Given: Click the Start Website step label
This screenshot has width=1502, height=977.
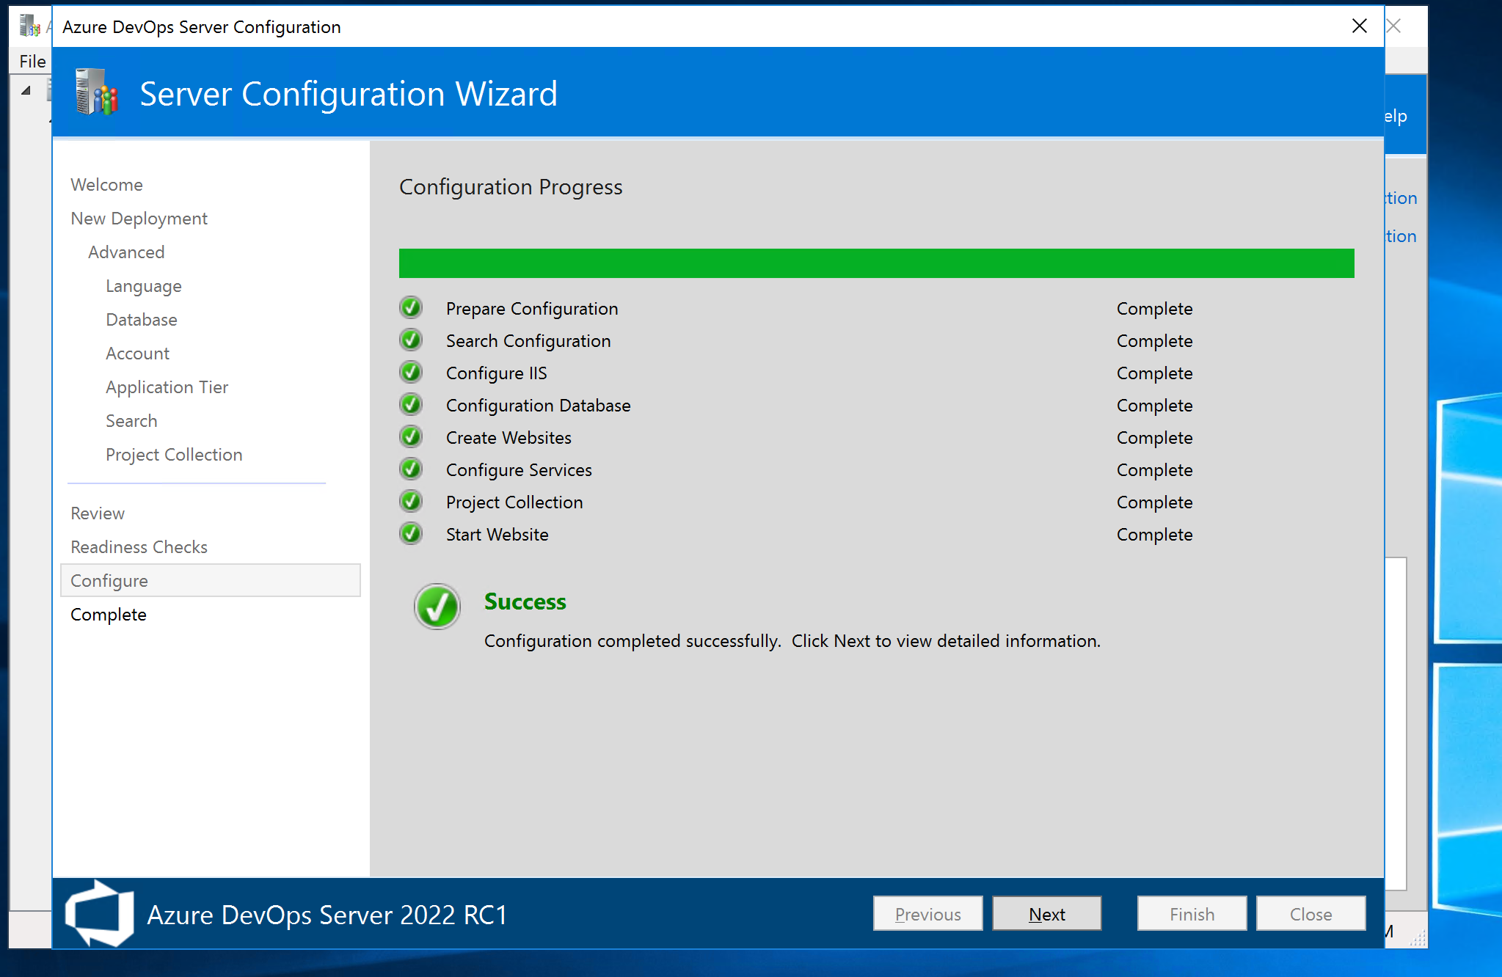Looking at the screenshot, I should click(x=497, y=535).
